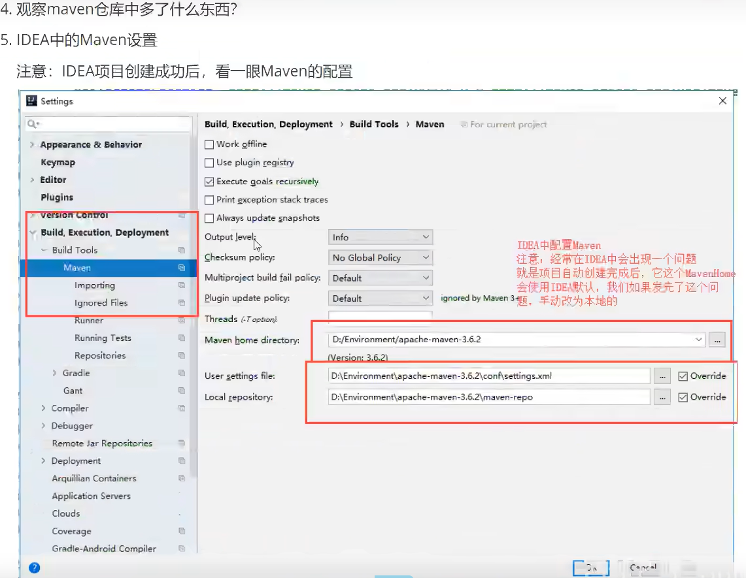Collapse Build Tools tree node
Viewport: 746px width, 578px height.
point(44,250)
